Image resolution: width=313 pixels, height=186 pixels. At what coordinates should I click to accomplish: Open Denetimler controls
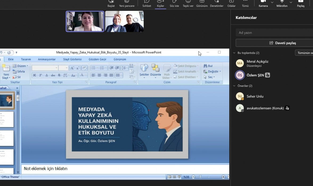click(217, 3)
